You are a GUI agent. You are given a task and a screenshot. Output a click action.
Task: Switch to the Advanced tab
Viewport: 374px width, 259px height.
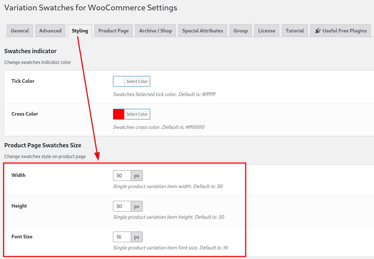click(x=50, y=31)
